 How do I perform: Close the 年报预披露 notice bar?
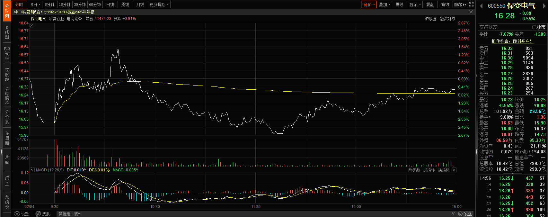coord(471,12)
